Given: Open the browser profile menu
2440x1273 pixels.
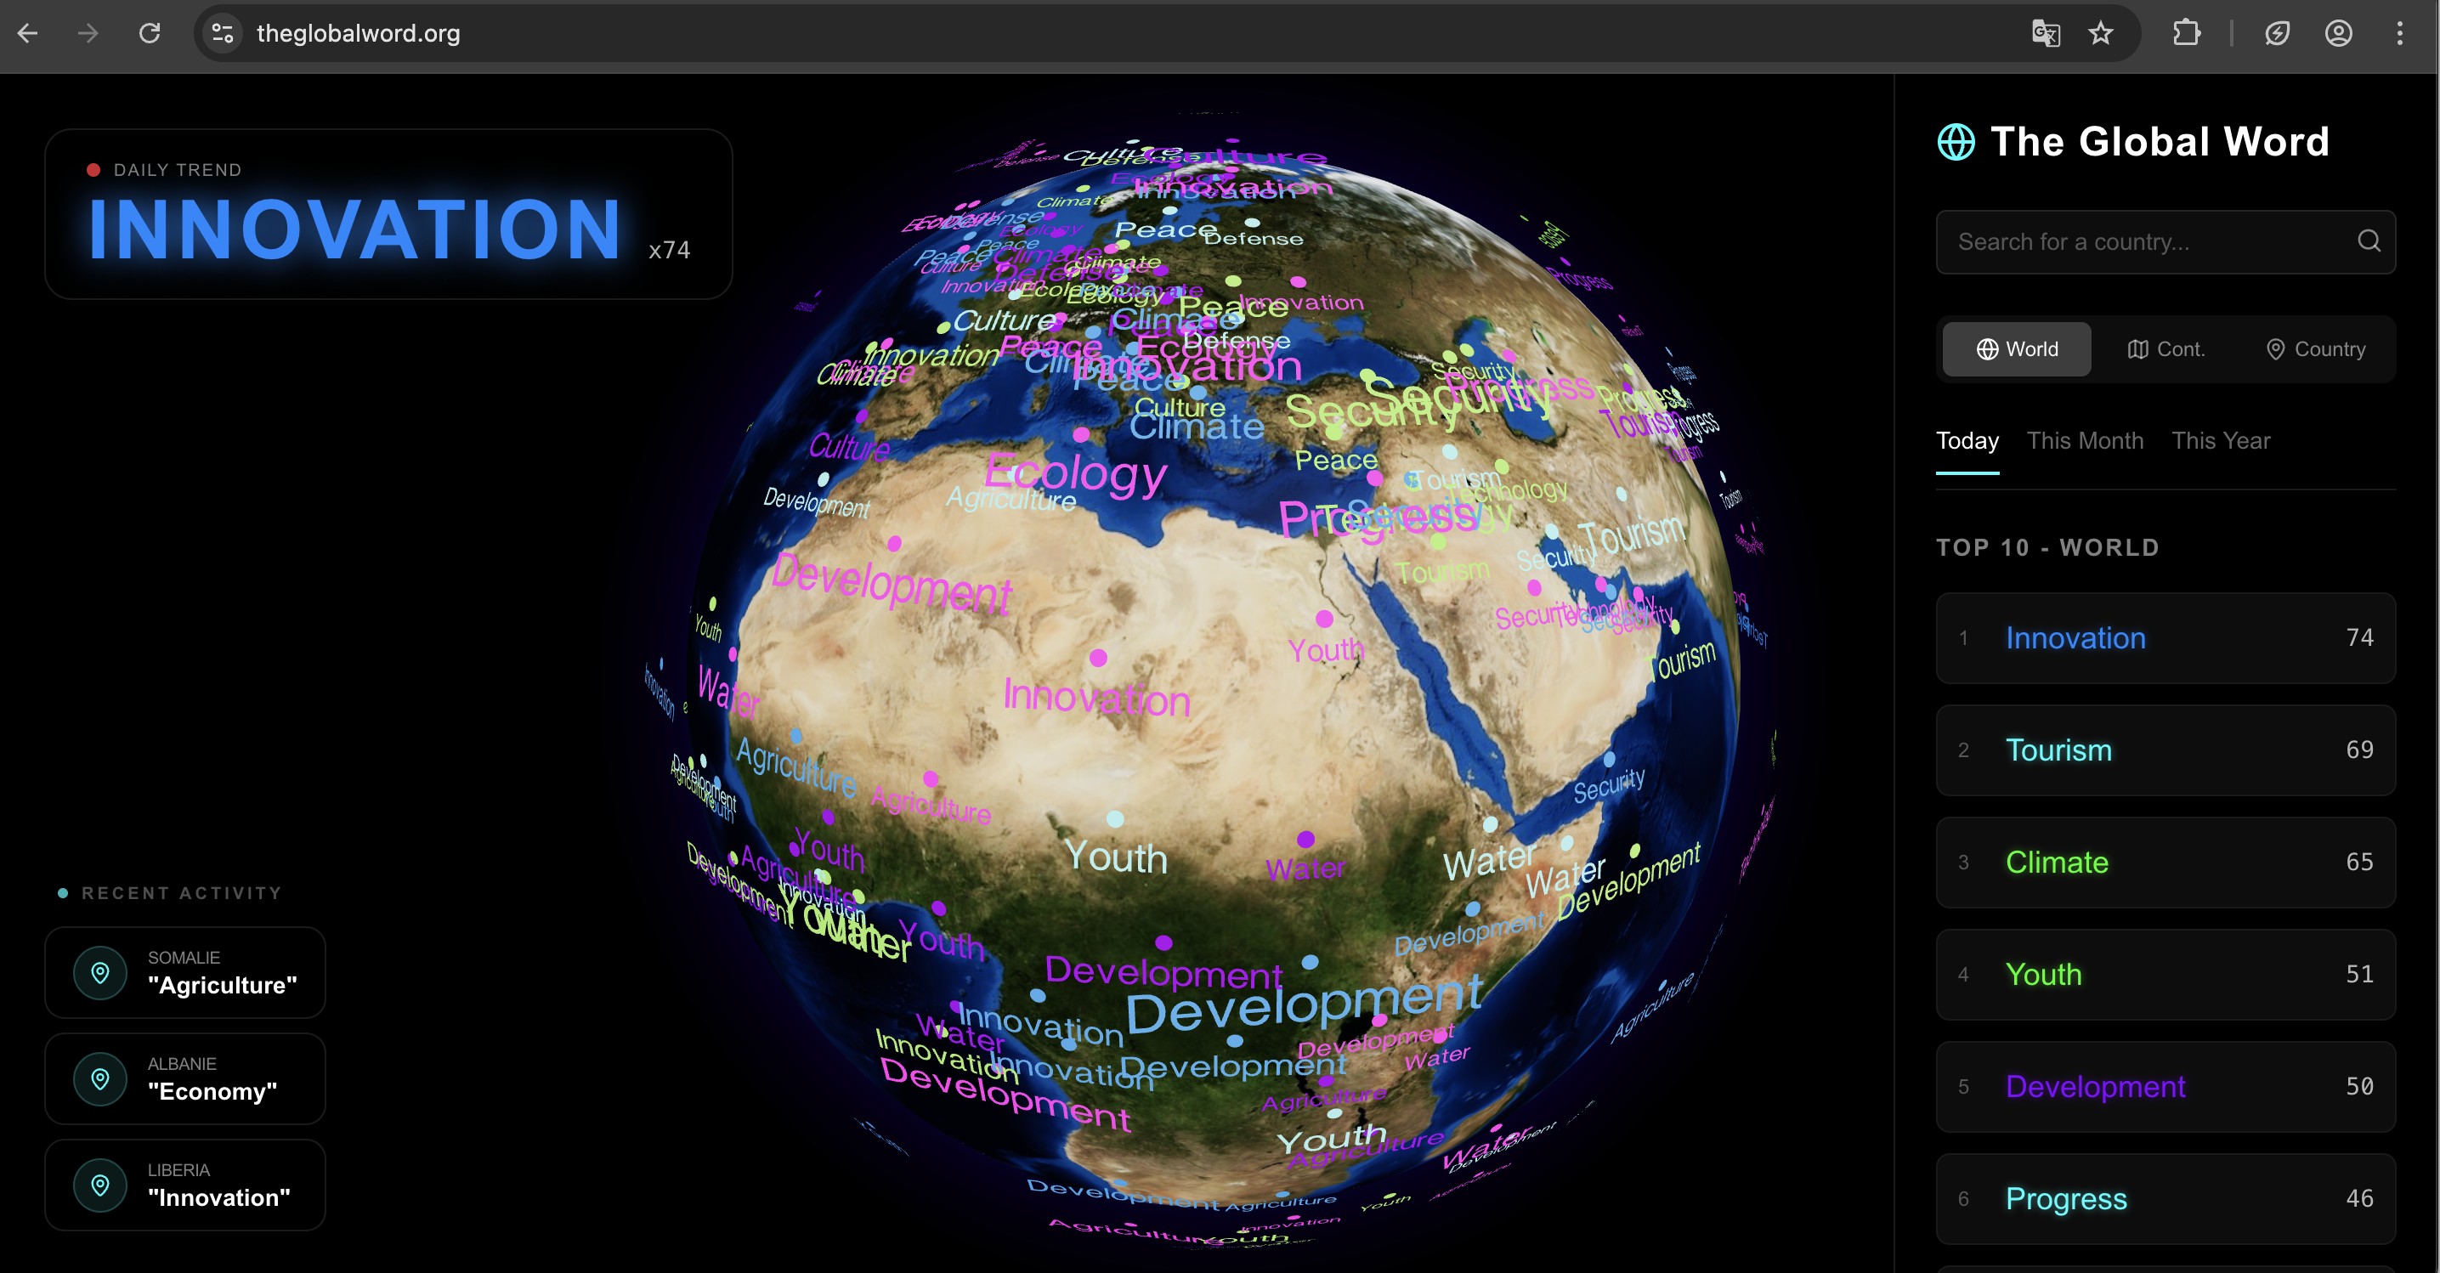Looking at the screenshot, I should [2339, 33].
